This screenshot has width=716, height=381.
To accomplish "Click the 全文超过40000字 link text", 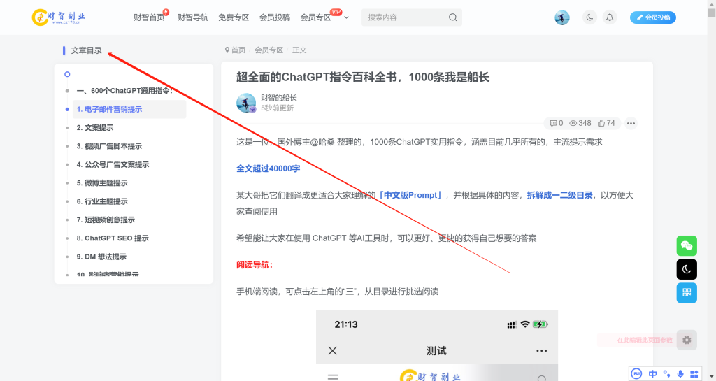I will click(x=268, y=168).
